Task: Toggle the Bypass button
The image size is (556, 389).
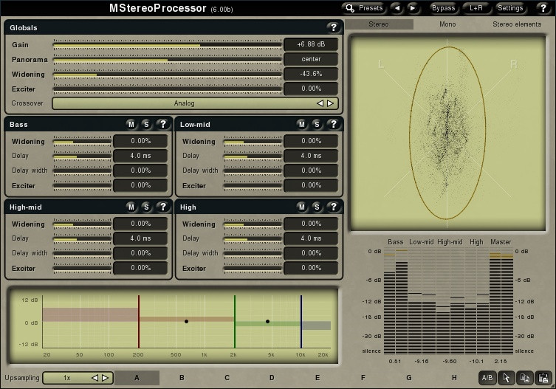Action: click(x=443, y=8)
